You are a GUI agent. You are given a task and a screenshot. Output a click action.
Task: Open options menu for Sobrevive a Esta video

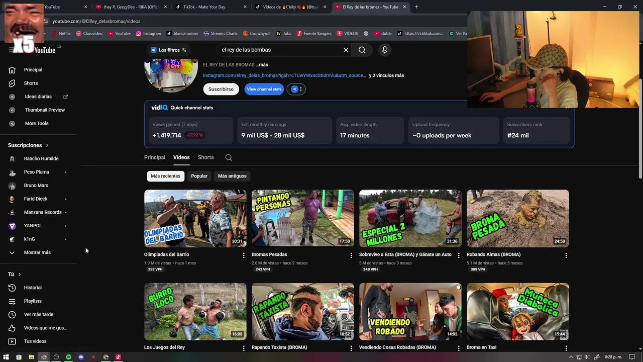[x=459, y=255]
